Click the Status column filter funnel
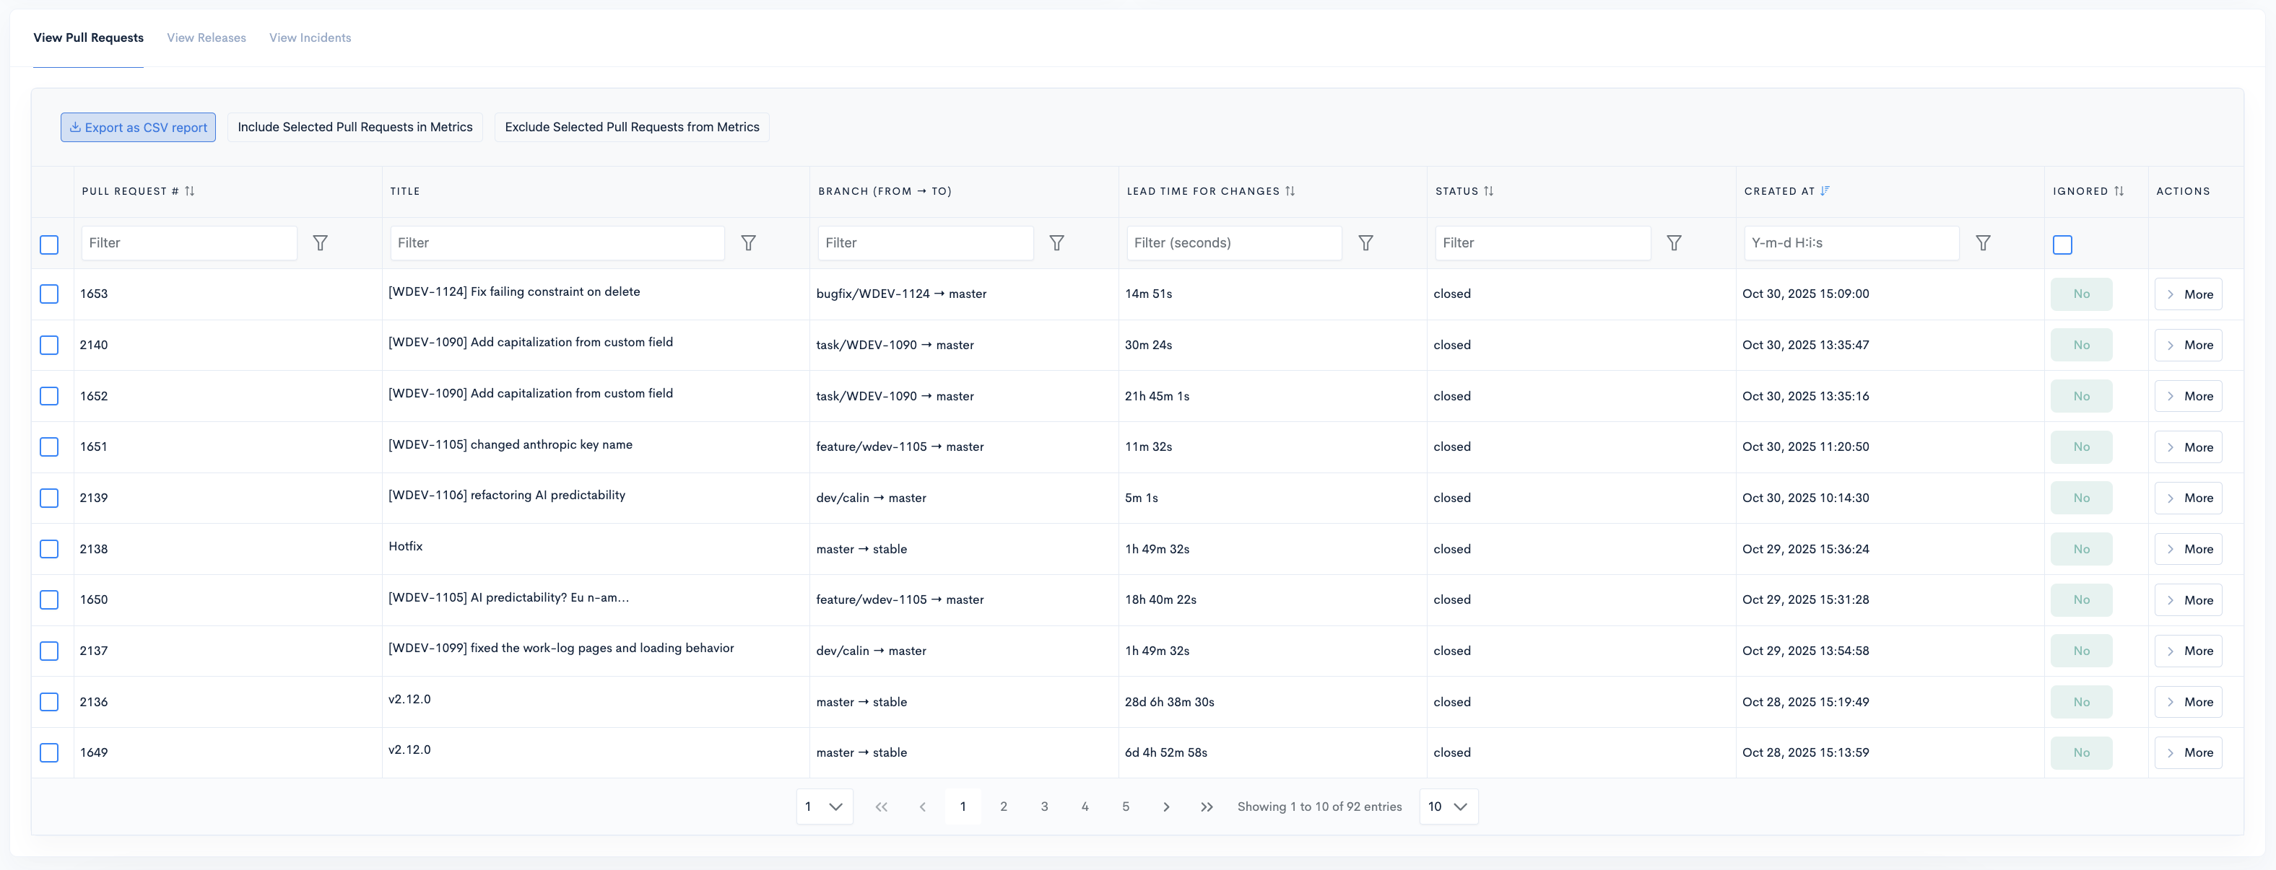2276x870 pixels. tap(1674, 242)
